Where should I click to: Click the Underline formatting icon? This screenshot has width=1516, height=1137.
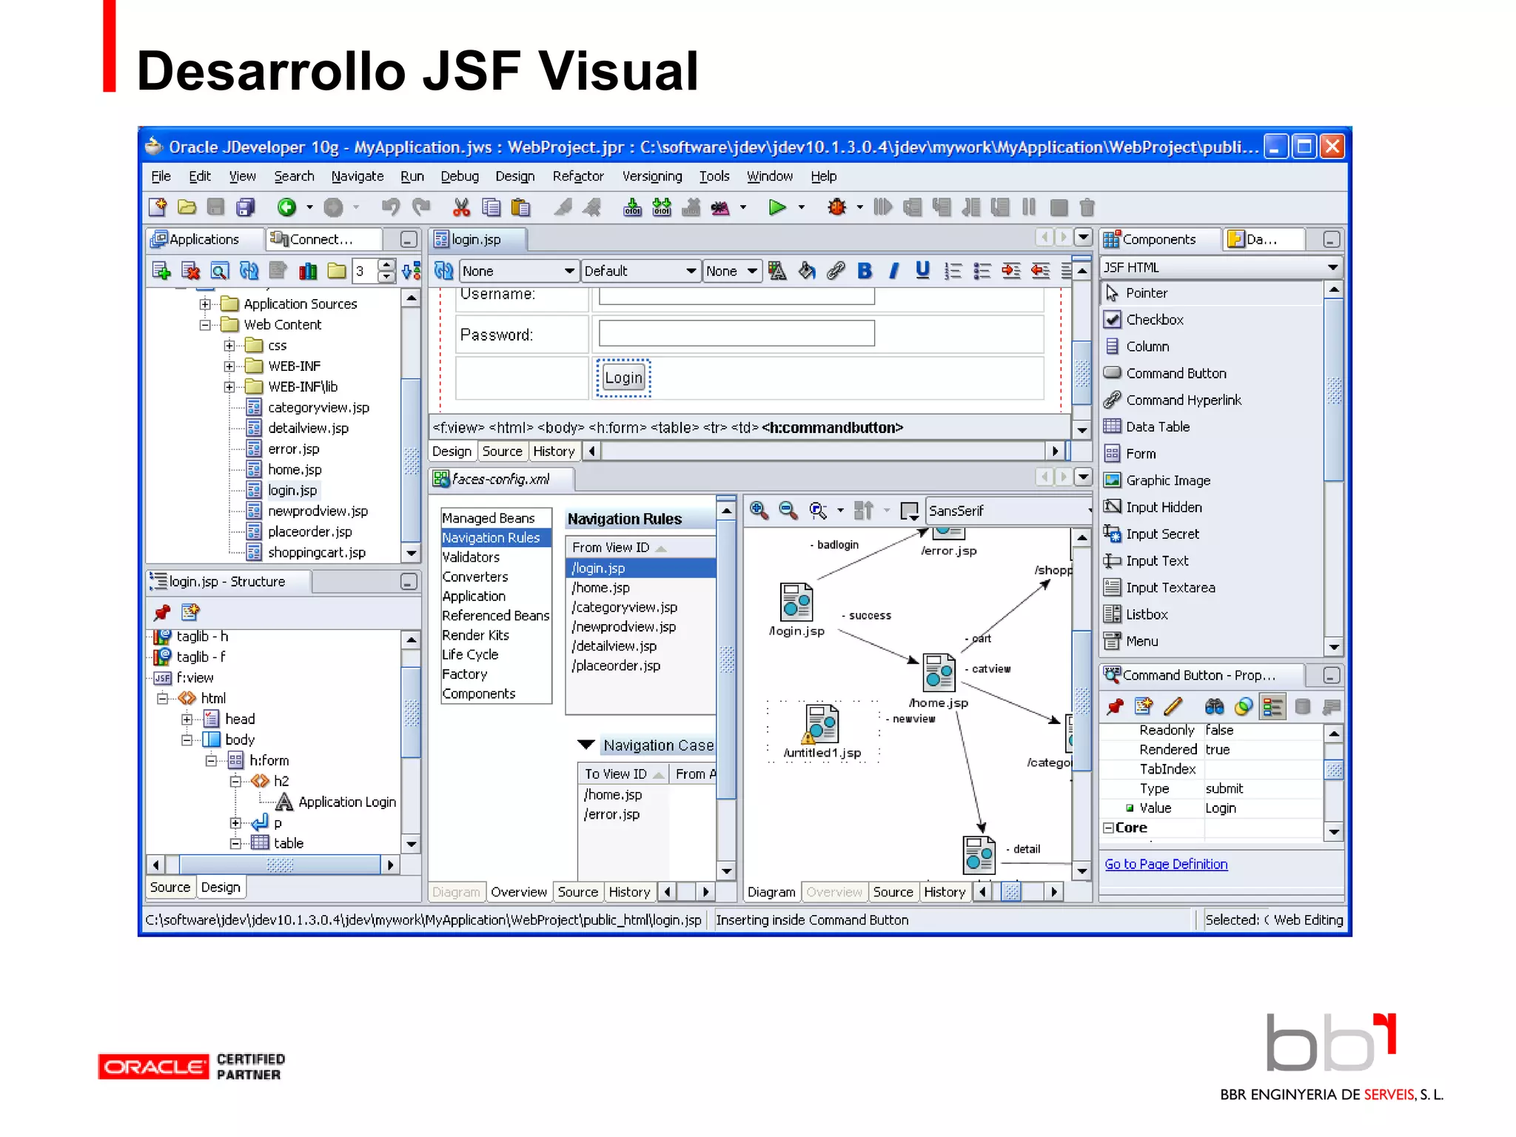click(922, 271)
